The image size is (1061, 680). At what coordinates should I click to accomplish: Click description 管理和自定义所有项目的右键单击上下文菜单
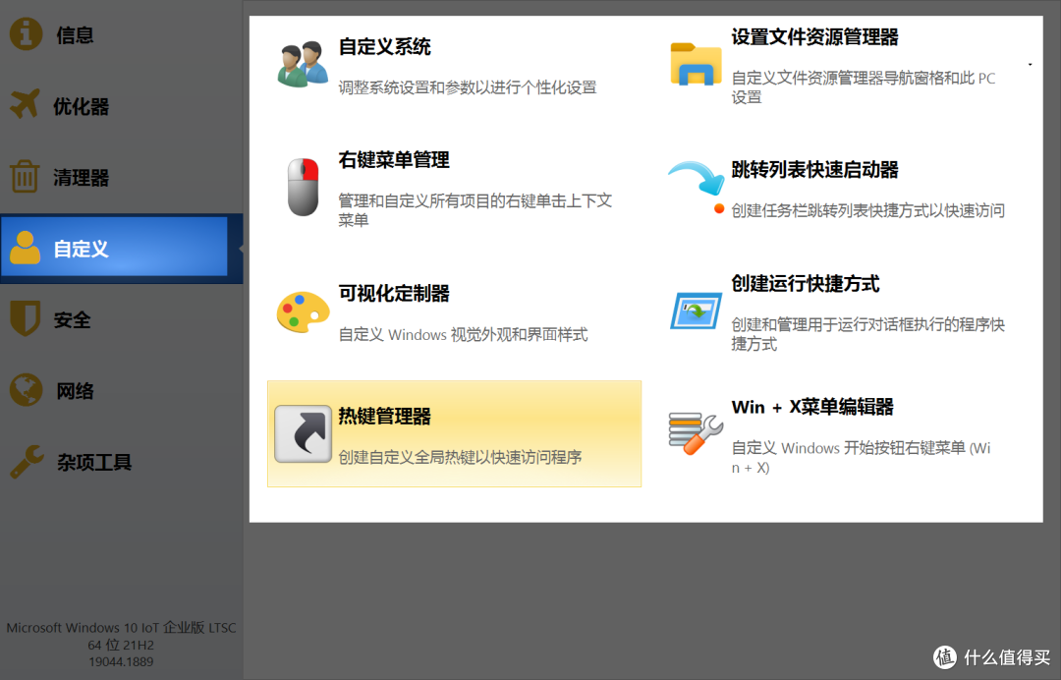pyautogui.click(x=475, y=209)
